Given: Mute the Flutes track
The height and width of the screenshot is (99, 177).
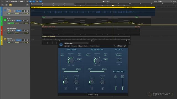Looking at the screenshot, I should pyautogui.click(x=8, y=21).
